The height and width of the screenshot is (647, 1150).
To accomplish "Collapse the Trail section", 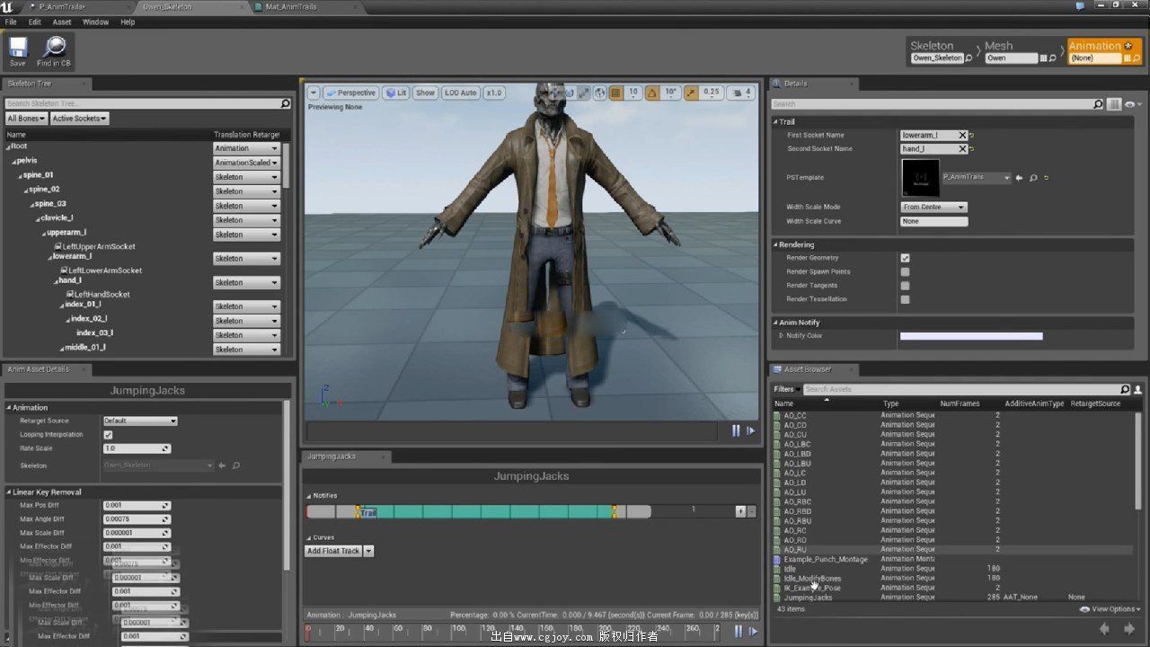I will click(775, 121).
